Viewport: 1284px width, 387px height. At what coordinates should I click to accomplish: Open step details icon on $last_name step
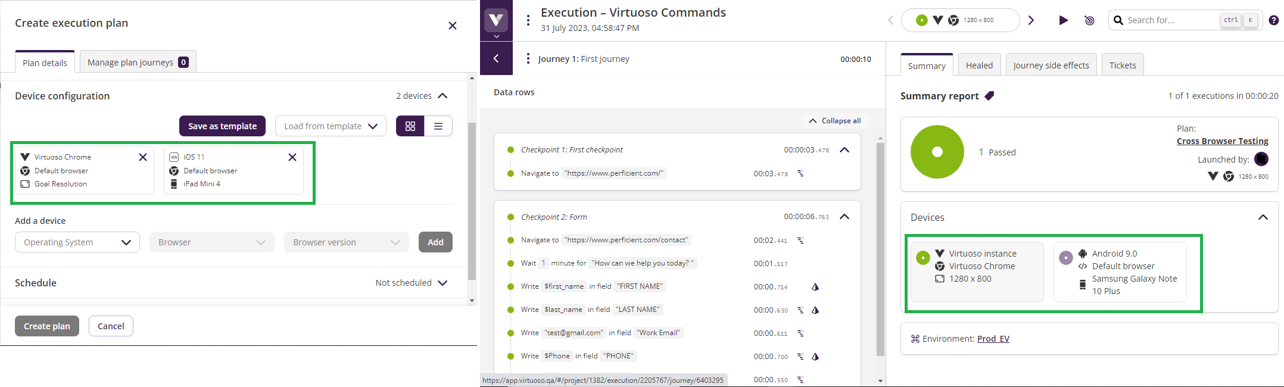800,310
